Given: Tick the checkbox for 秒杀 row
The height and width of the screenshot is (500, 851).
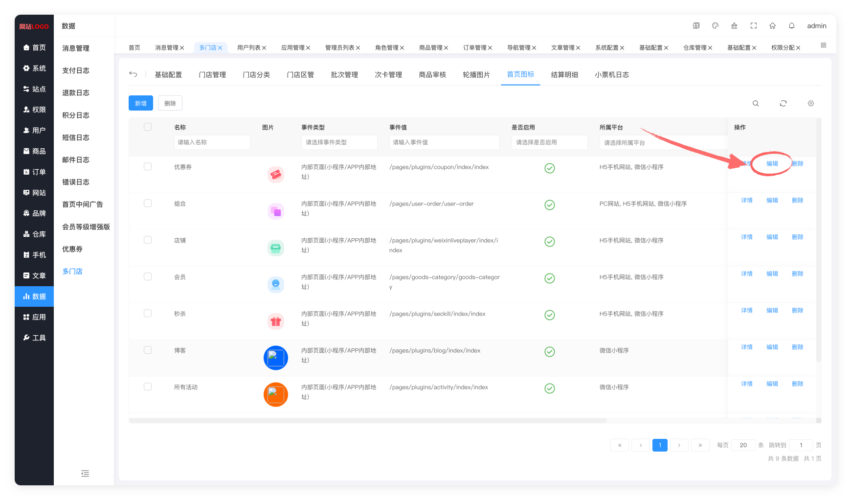Looking at the screenshot, I should [x=148, y=314].
